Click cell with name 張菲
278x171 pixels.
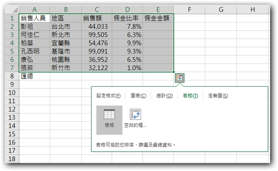point(35,68)
